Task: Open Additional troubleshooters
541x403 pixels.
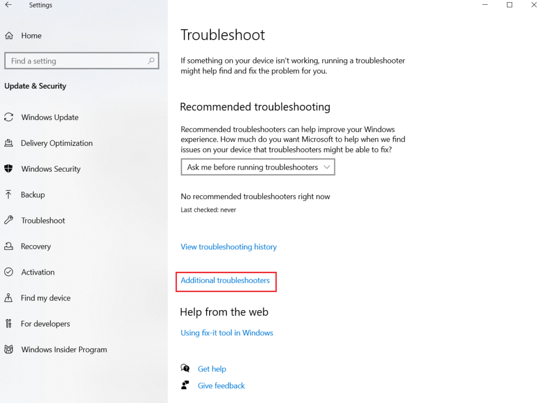Action: 226,280
